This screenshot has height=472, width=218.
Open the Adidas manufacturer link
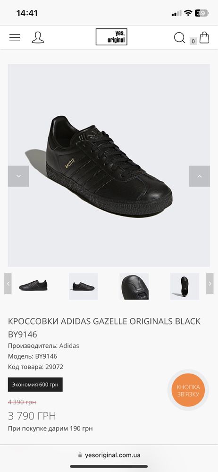pos(69,345)
